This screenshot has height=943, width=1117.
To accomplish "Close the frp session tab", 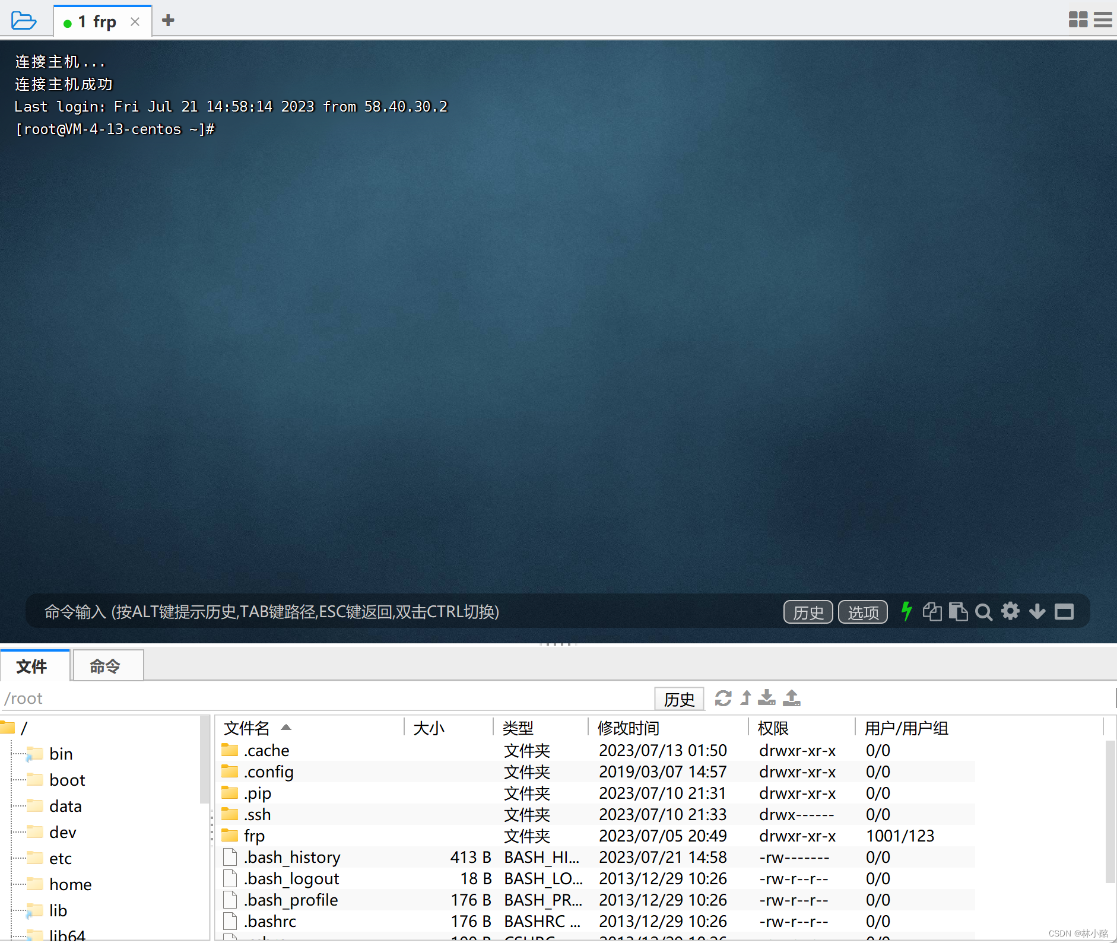I will (135, 22).
